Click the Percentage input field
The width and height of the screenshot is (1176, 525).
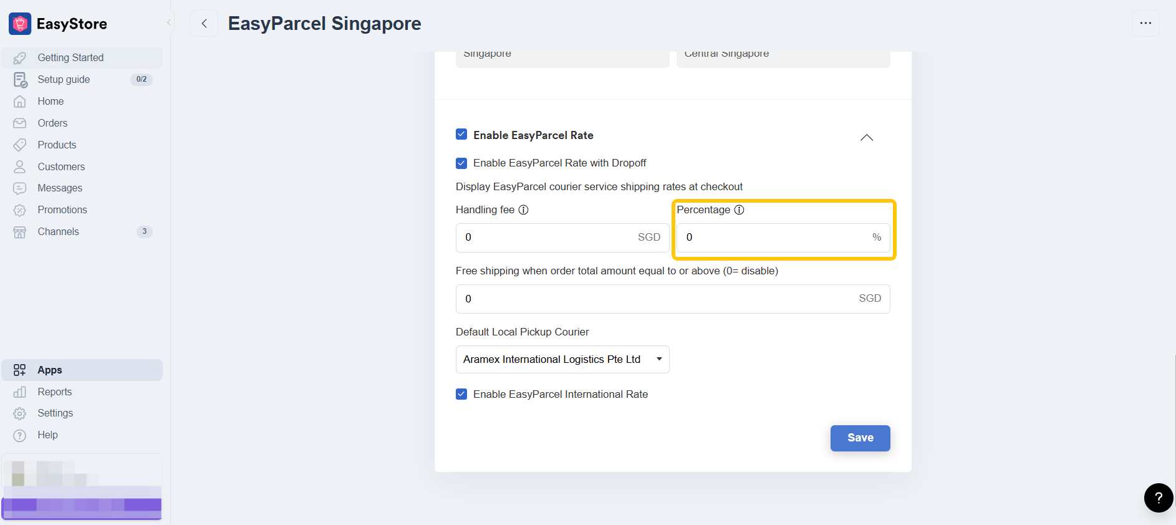pos(783,238)
